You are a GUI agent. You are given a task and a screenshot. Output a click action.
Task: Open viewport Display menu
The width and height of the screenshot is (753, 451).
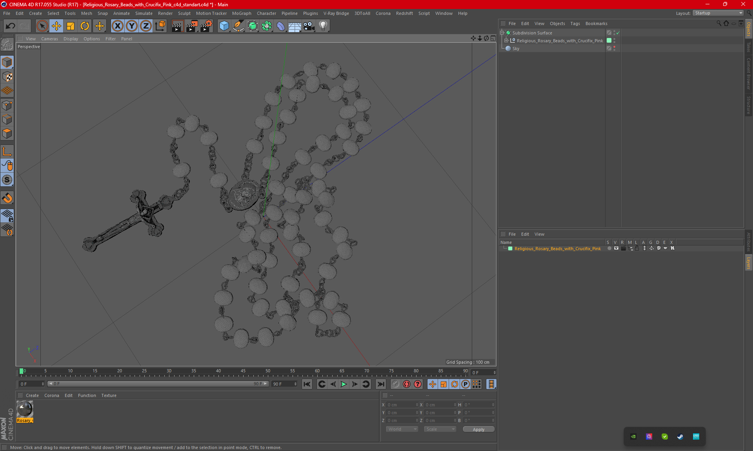[71, 39]
